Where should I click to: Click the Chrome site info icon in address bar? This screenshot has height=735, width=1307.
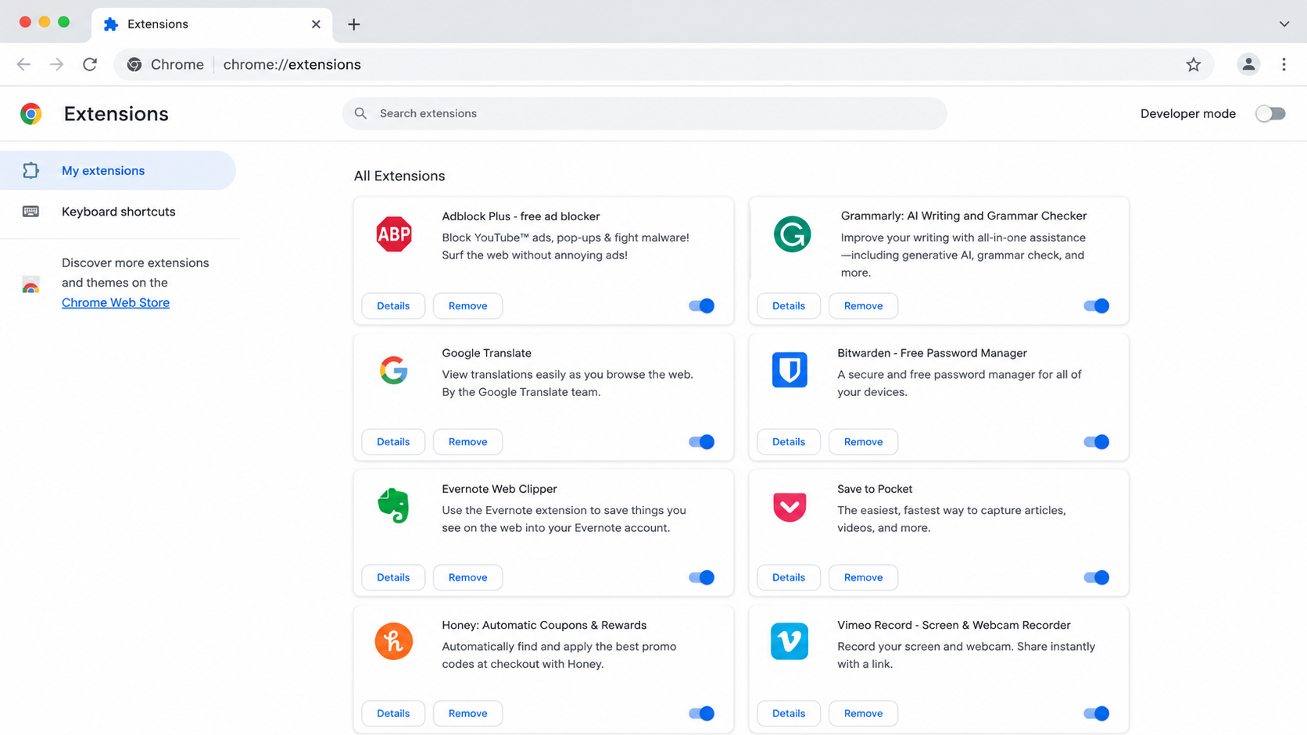(x=134, y=65)
